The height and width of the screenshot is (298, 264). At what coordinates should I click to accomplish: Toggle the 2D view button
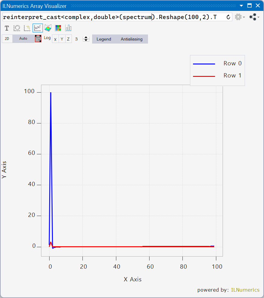[7, 39]
